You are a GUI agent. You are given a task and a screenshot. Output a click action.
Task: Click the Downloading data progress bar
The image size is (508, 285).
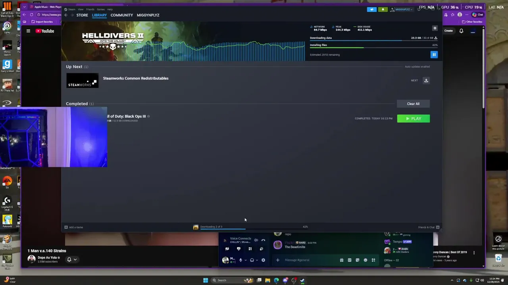click(373, 40)
